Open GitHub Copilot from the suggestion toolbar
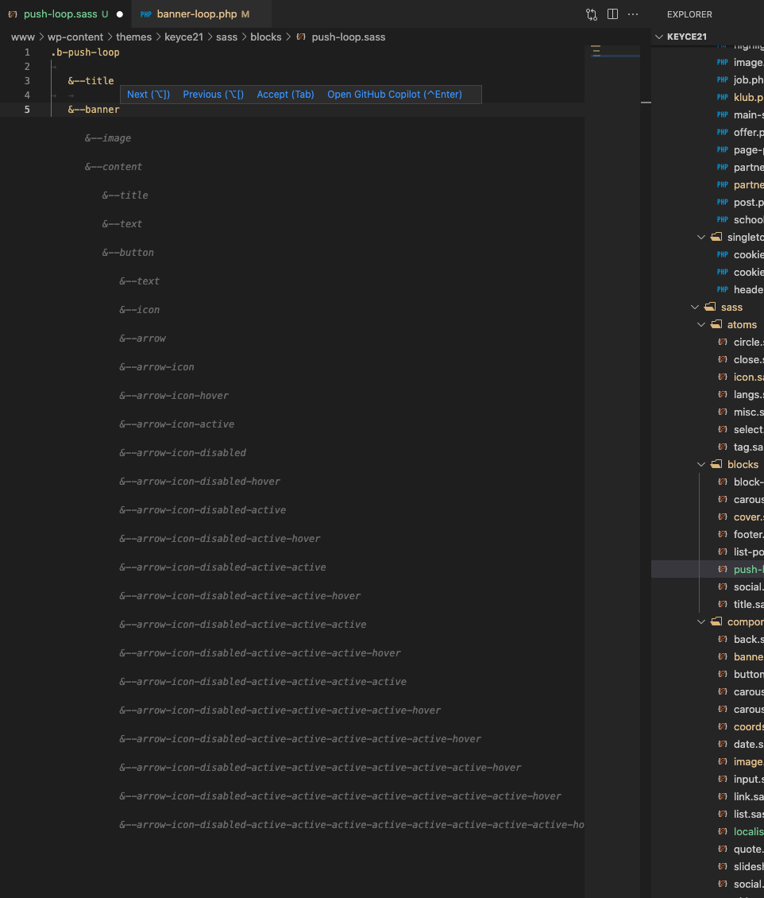The width and height of the screenshot is (764, 898). tap(393, 94)
